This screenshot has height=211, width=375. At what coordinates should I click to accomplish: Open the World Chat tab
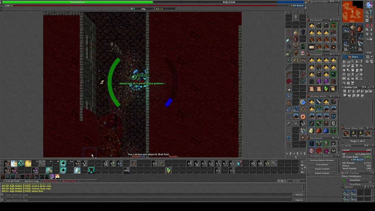pos(69,181)
